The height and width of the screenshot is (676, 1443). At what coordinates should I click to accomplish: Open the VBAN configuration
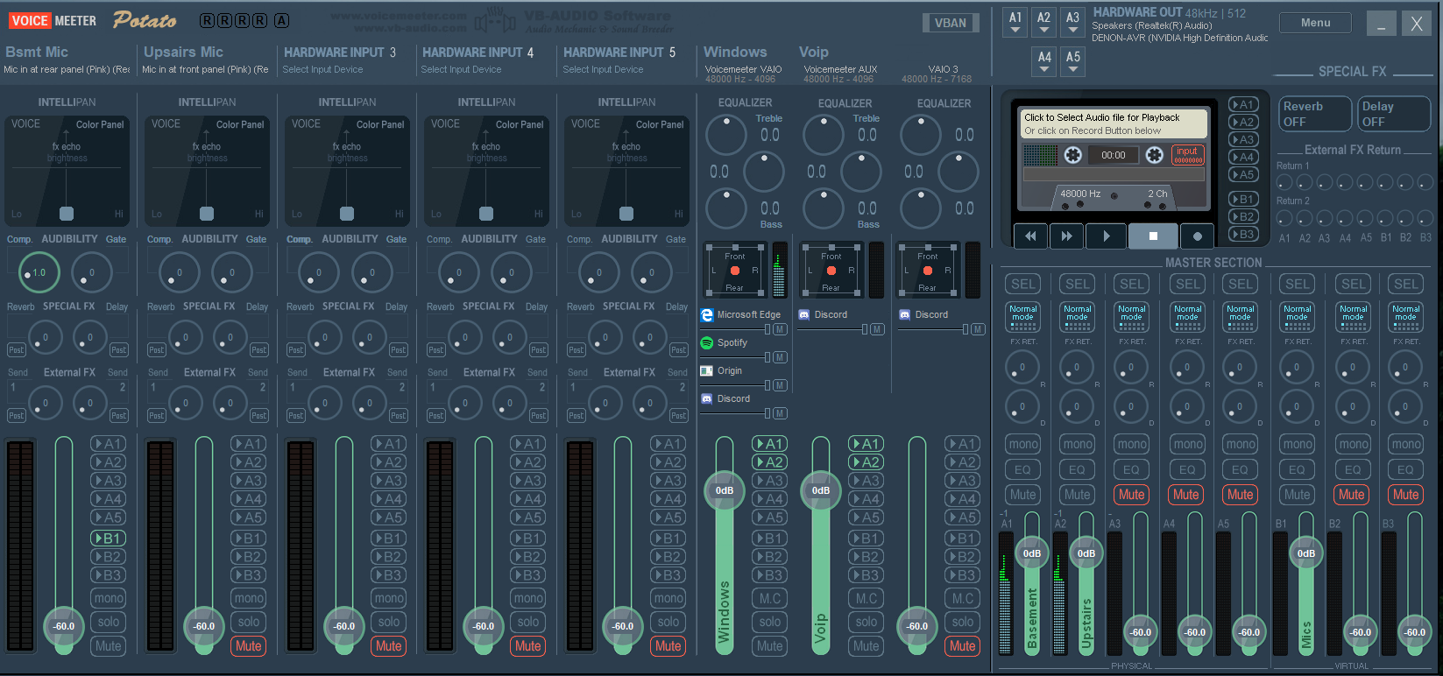click(x=951, y=24)
